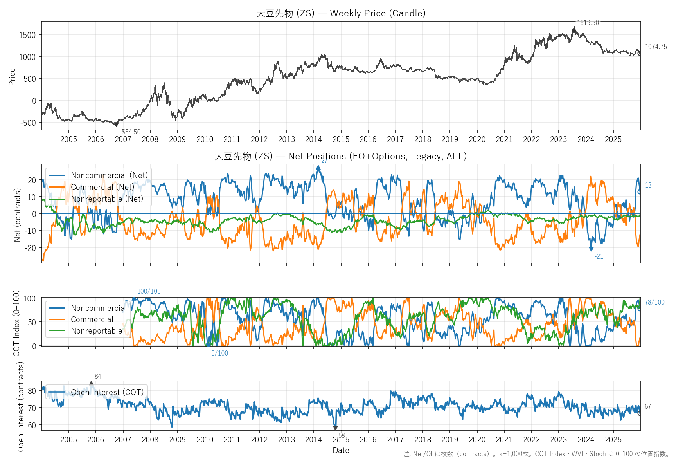This screenshot has height=462, width=676.
Task: Click the 100/100 annotation above COT Index chart
Action: click(x=149, y=291)
